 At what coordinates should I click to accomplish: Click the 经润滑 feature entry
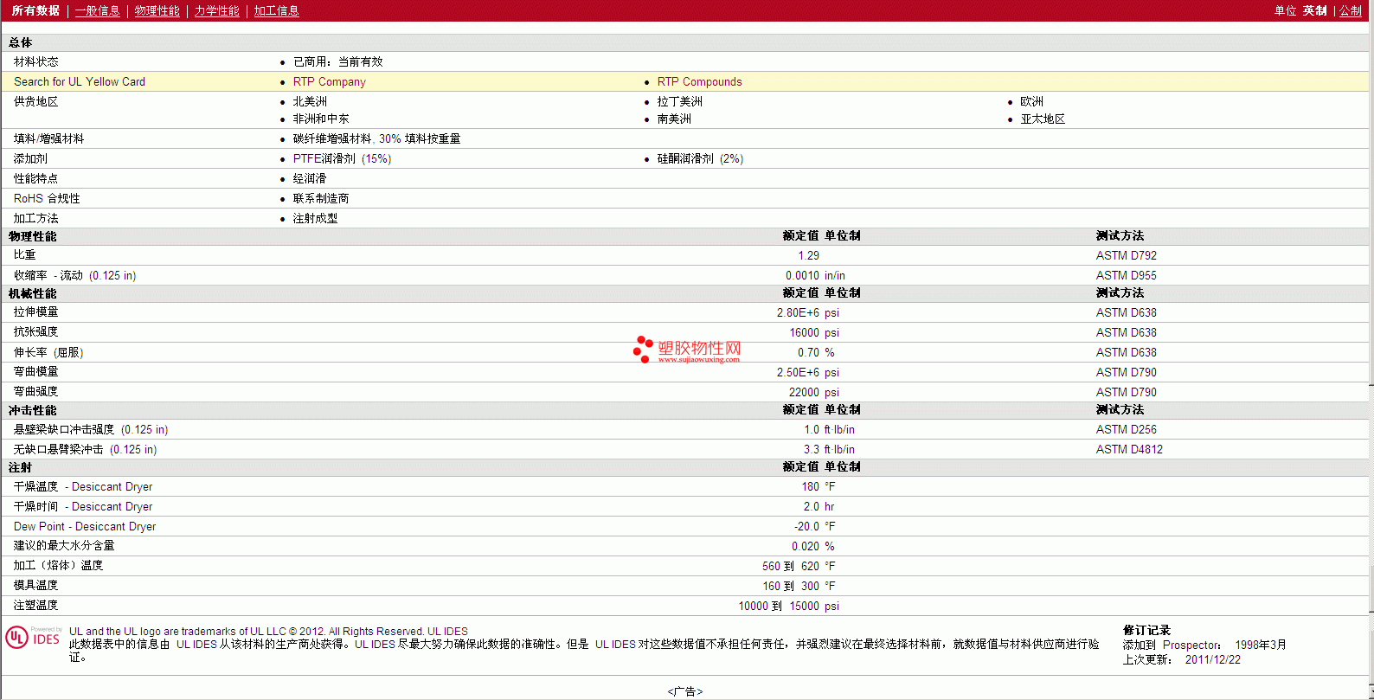[310, 178]
